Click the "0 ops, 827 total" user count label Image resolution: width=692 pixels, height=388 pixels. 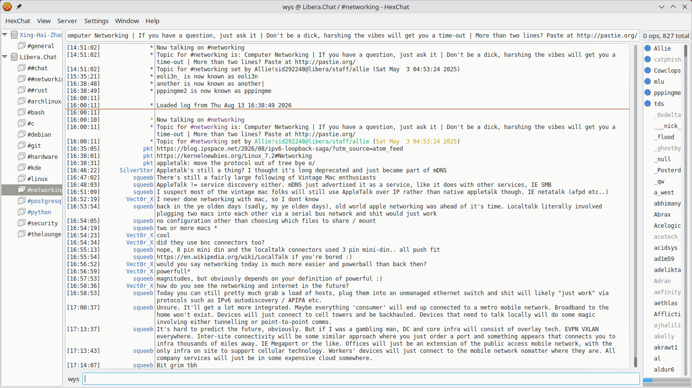tap(666, 36)
